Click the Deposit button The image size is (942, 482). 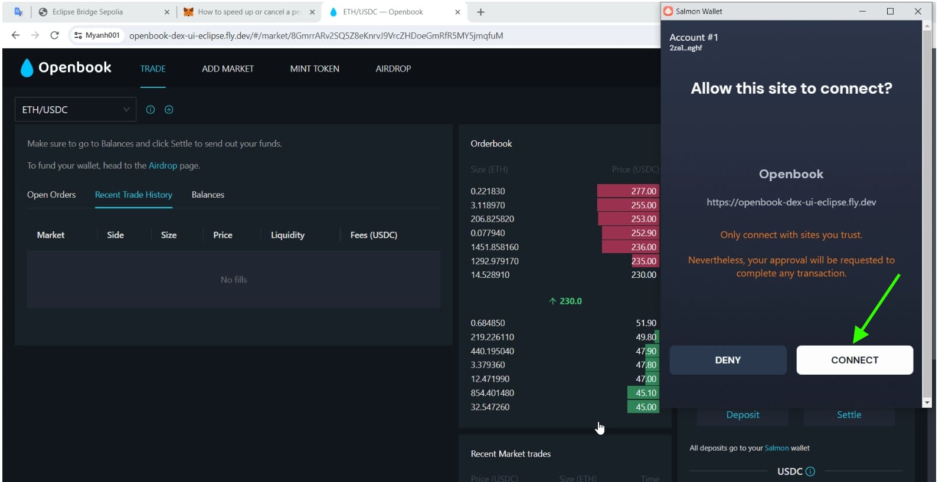click(743, 415)
